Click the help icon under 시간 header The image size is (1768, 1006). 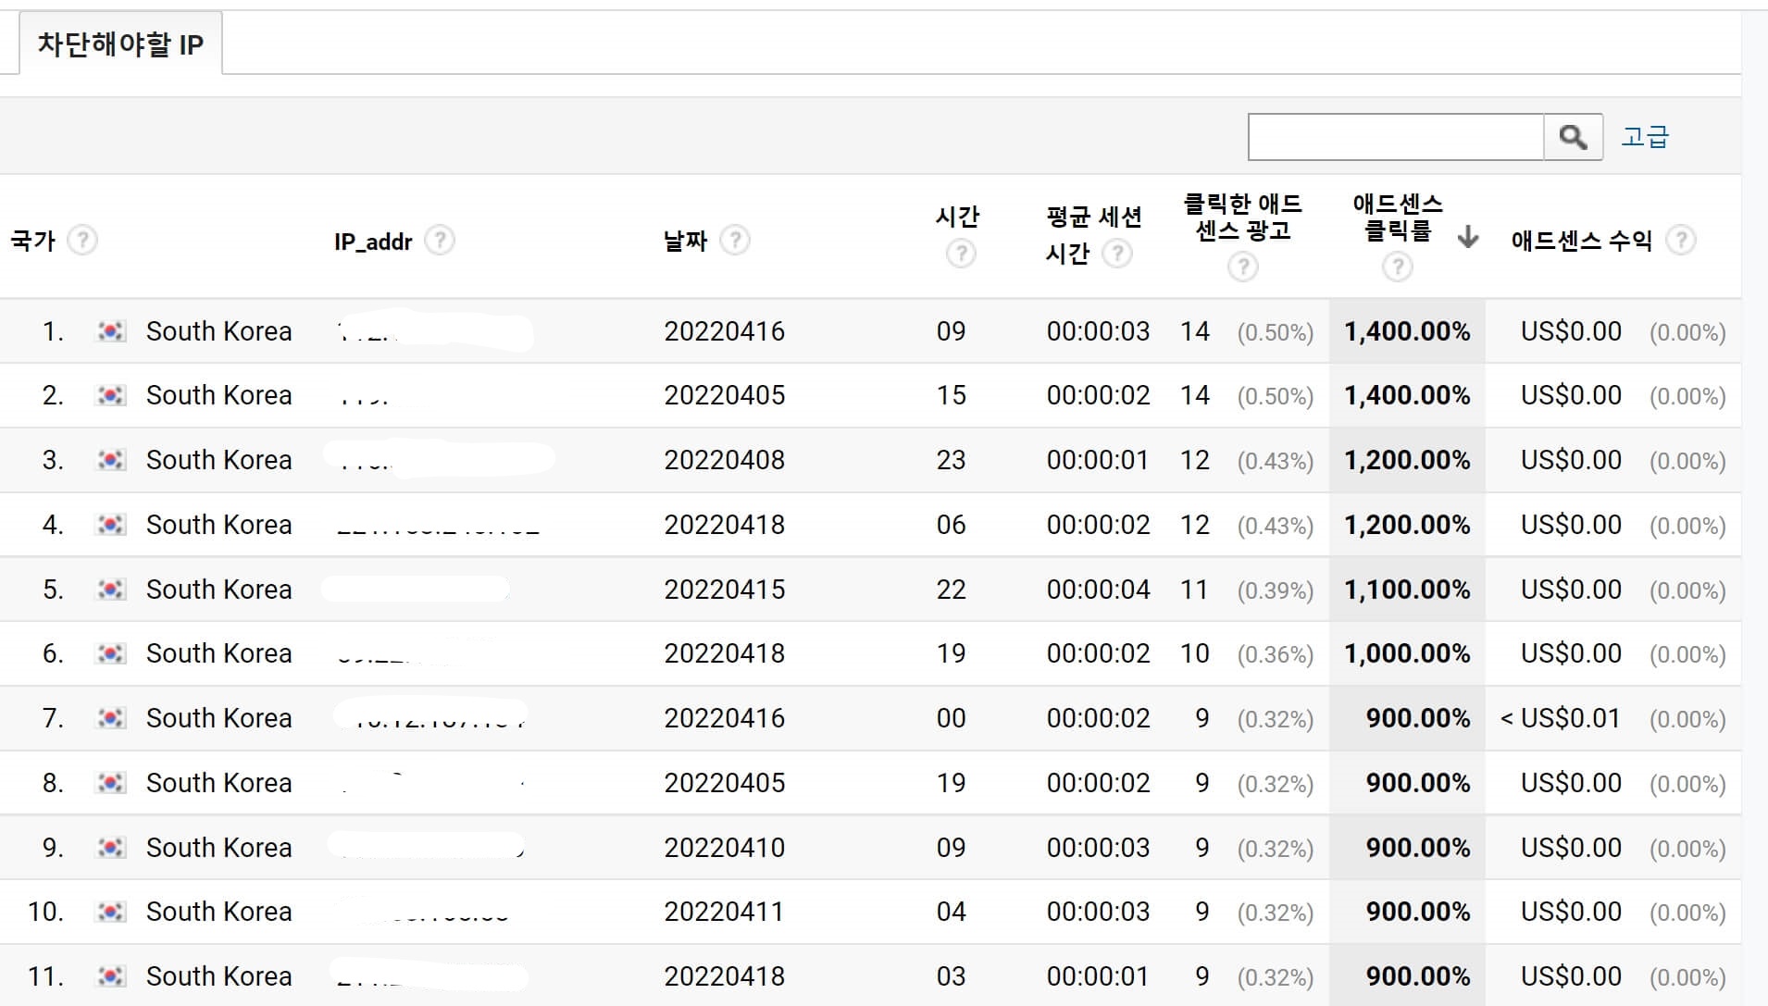pos(960,251)
